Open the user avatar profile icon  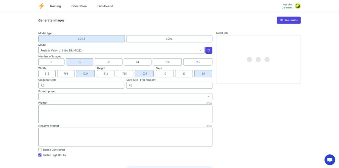pos(298,6)
